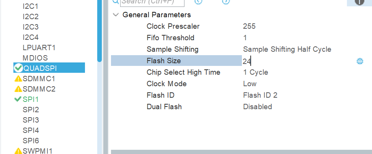The height and width of the screenshot is (154, 372).
Task: Click the next search result arrow icon
Action: 226,2
